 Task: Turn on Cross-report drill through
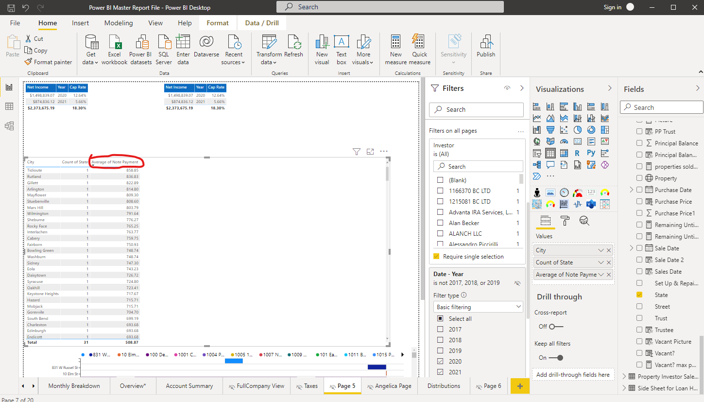point(556,326)
